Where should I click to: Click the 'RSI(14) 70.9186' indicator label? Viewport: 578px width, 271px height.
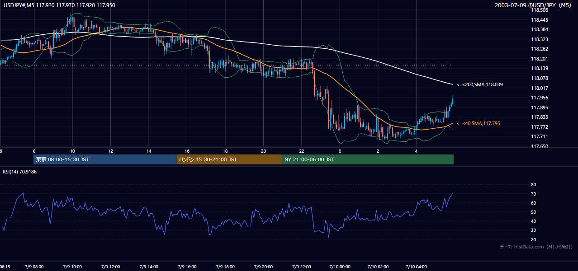pyautogui.click(x=20, y=172)
